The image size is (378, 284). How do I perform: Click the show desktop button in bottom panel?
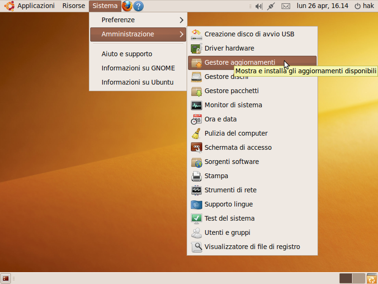[6, 278]
